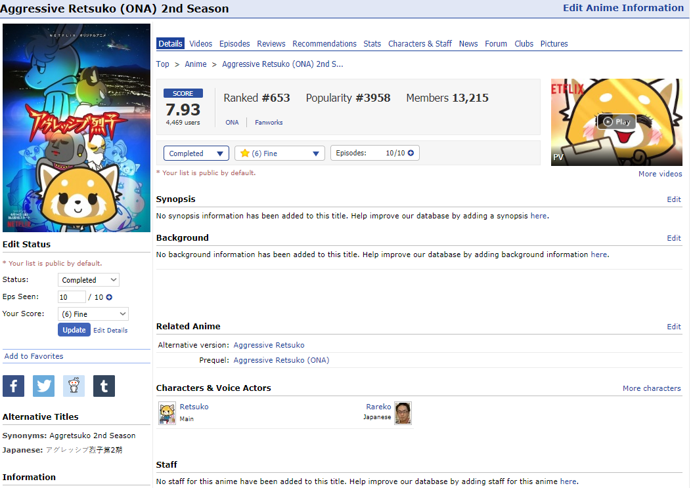Click Popularity #3958 text

(x=348, y=98)
